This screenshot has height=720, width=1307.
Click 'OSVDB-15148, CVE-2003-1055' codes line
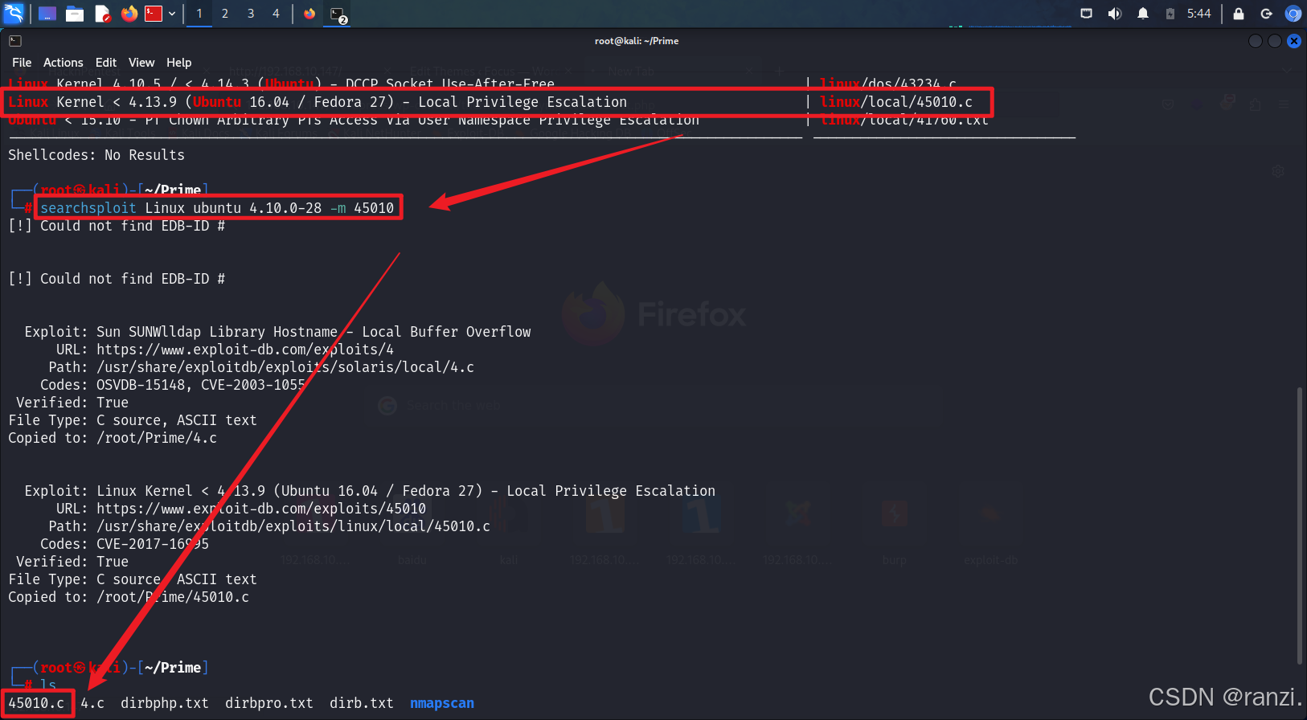click(173, 385)
